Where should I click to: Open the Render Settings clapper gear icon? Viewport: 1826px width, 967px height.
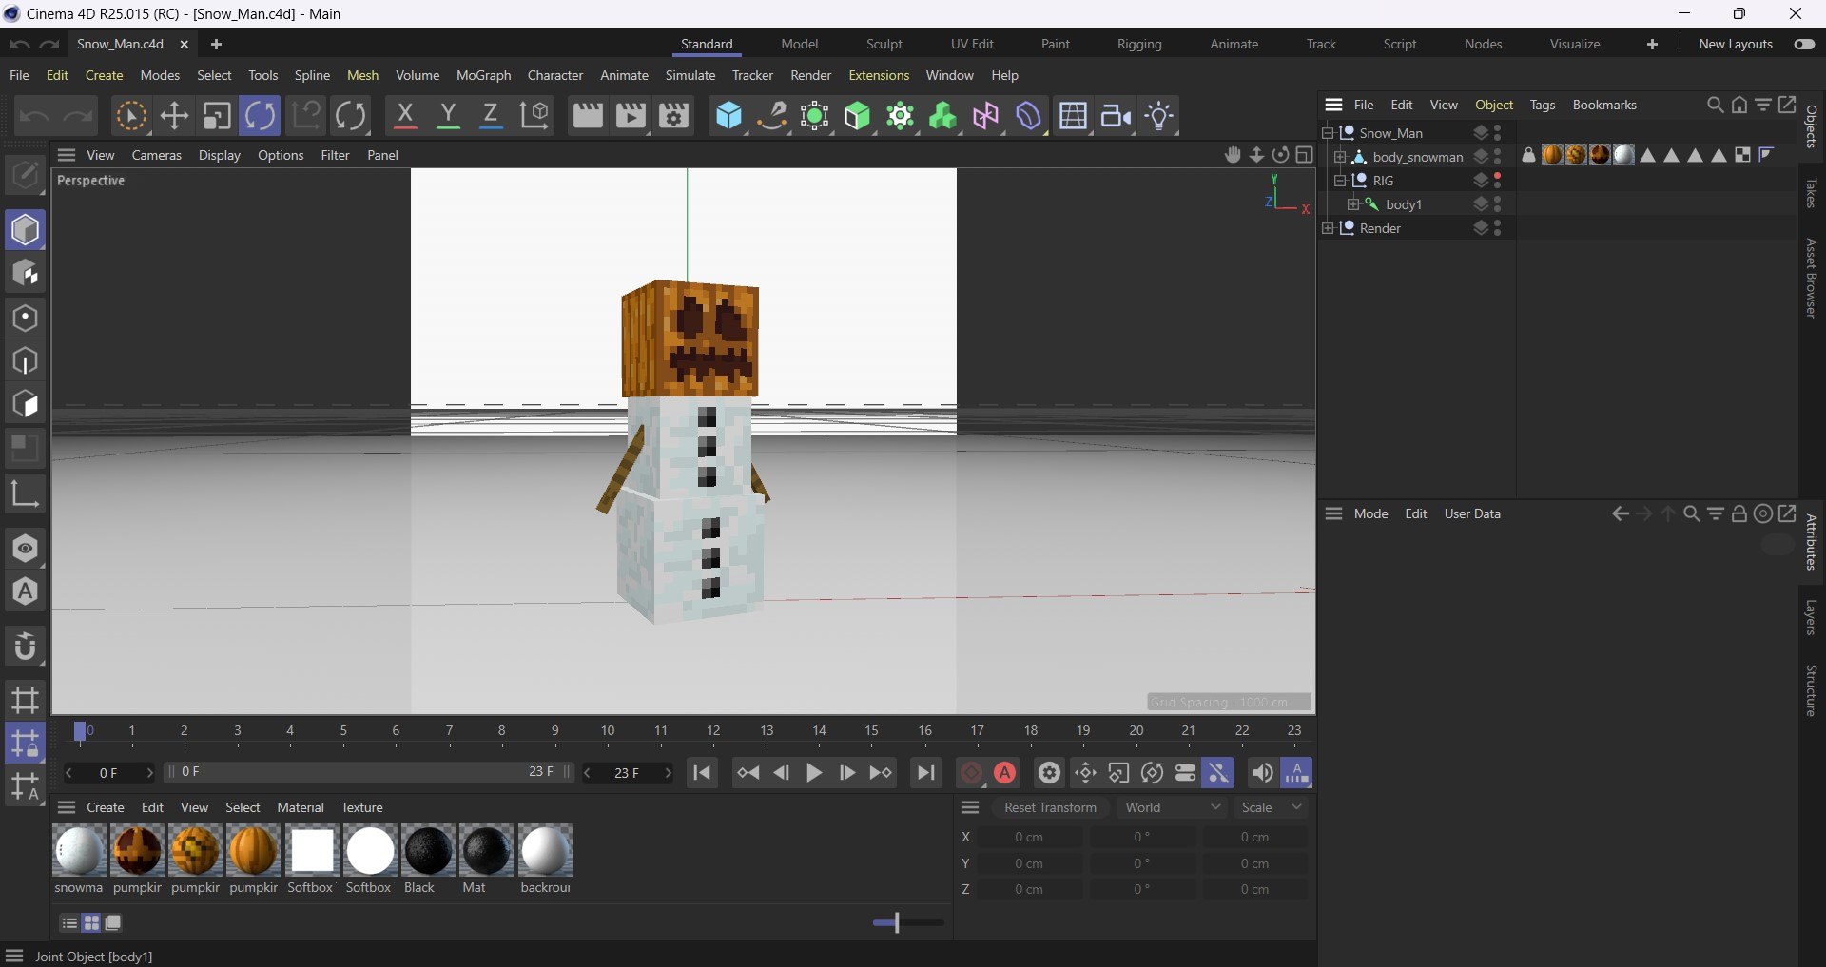point(674,116)
